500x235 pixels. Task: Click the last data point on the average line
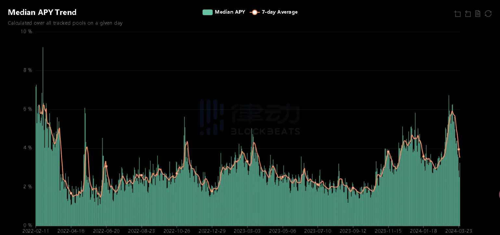(459, 149)
